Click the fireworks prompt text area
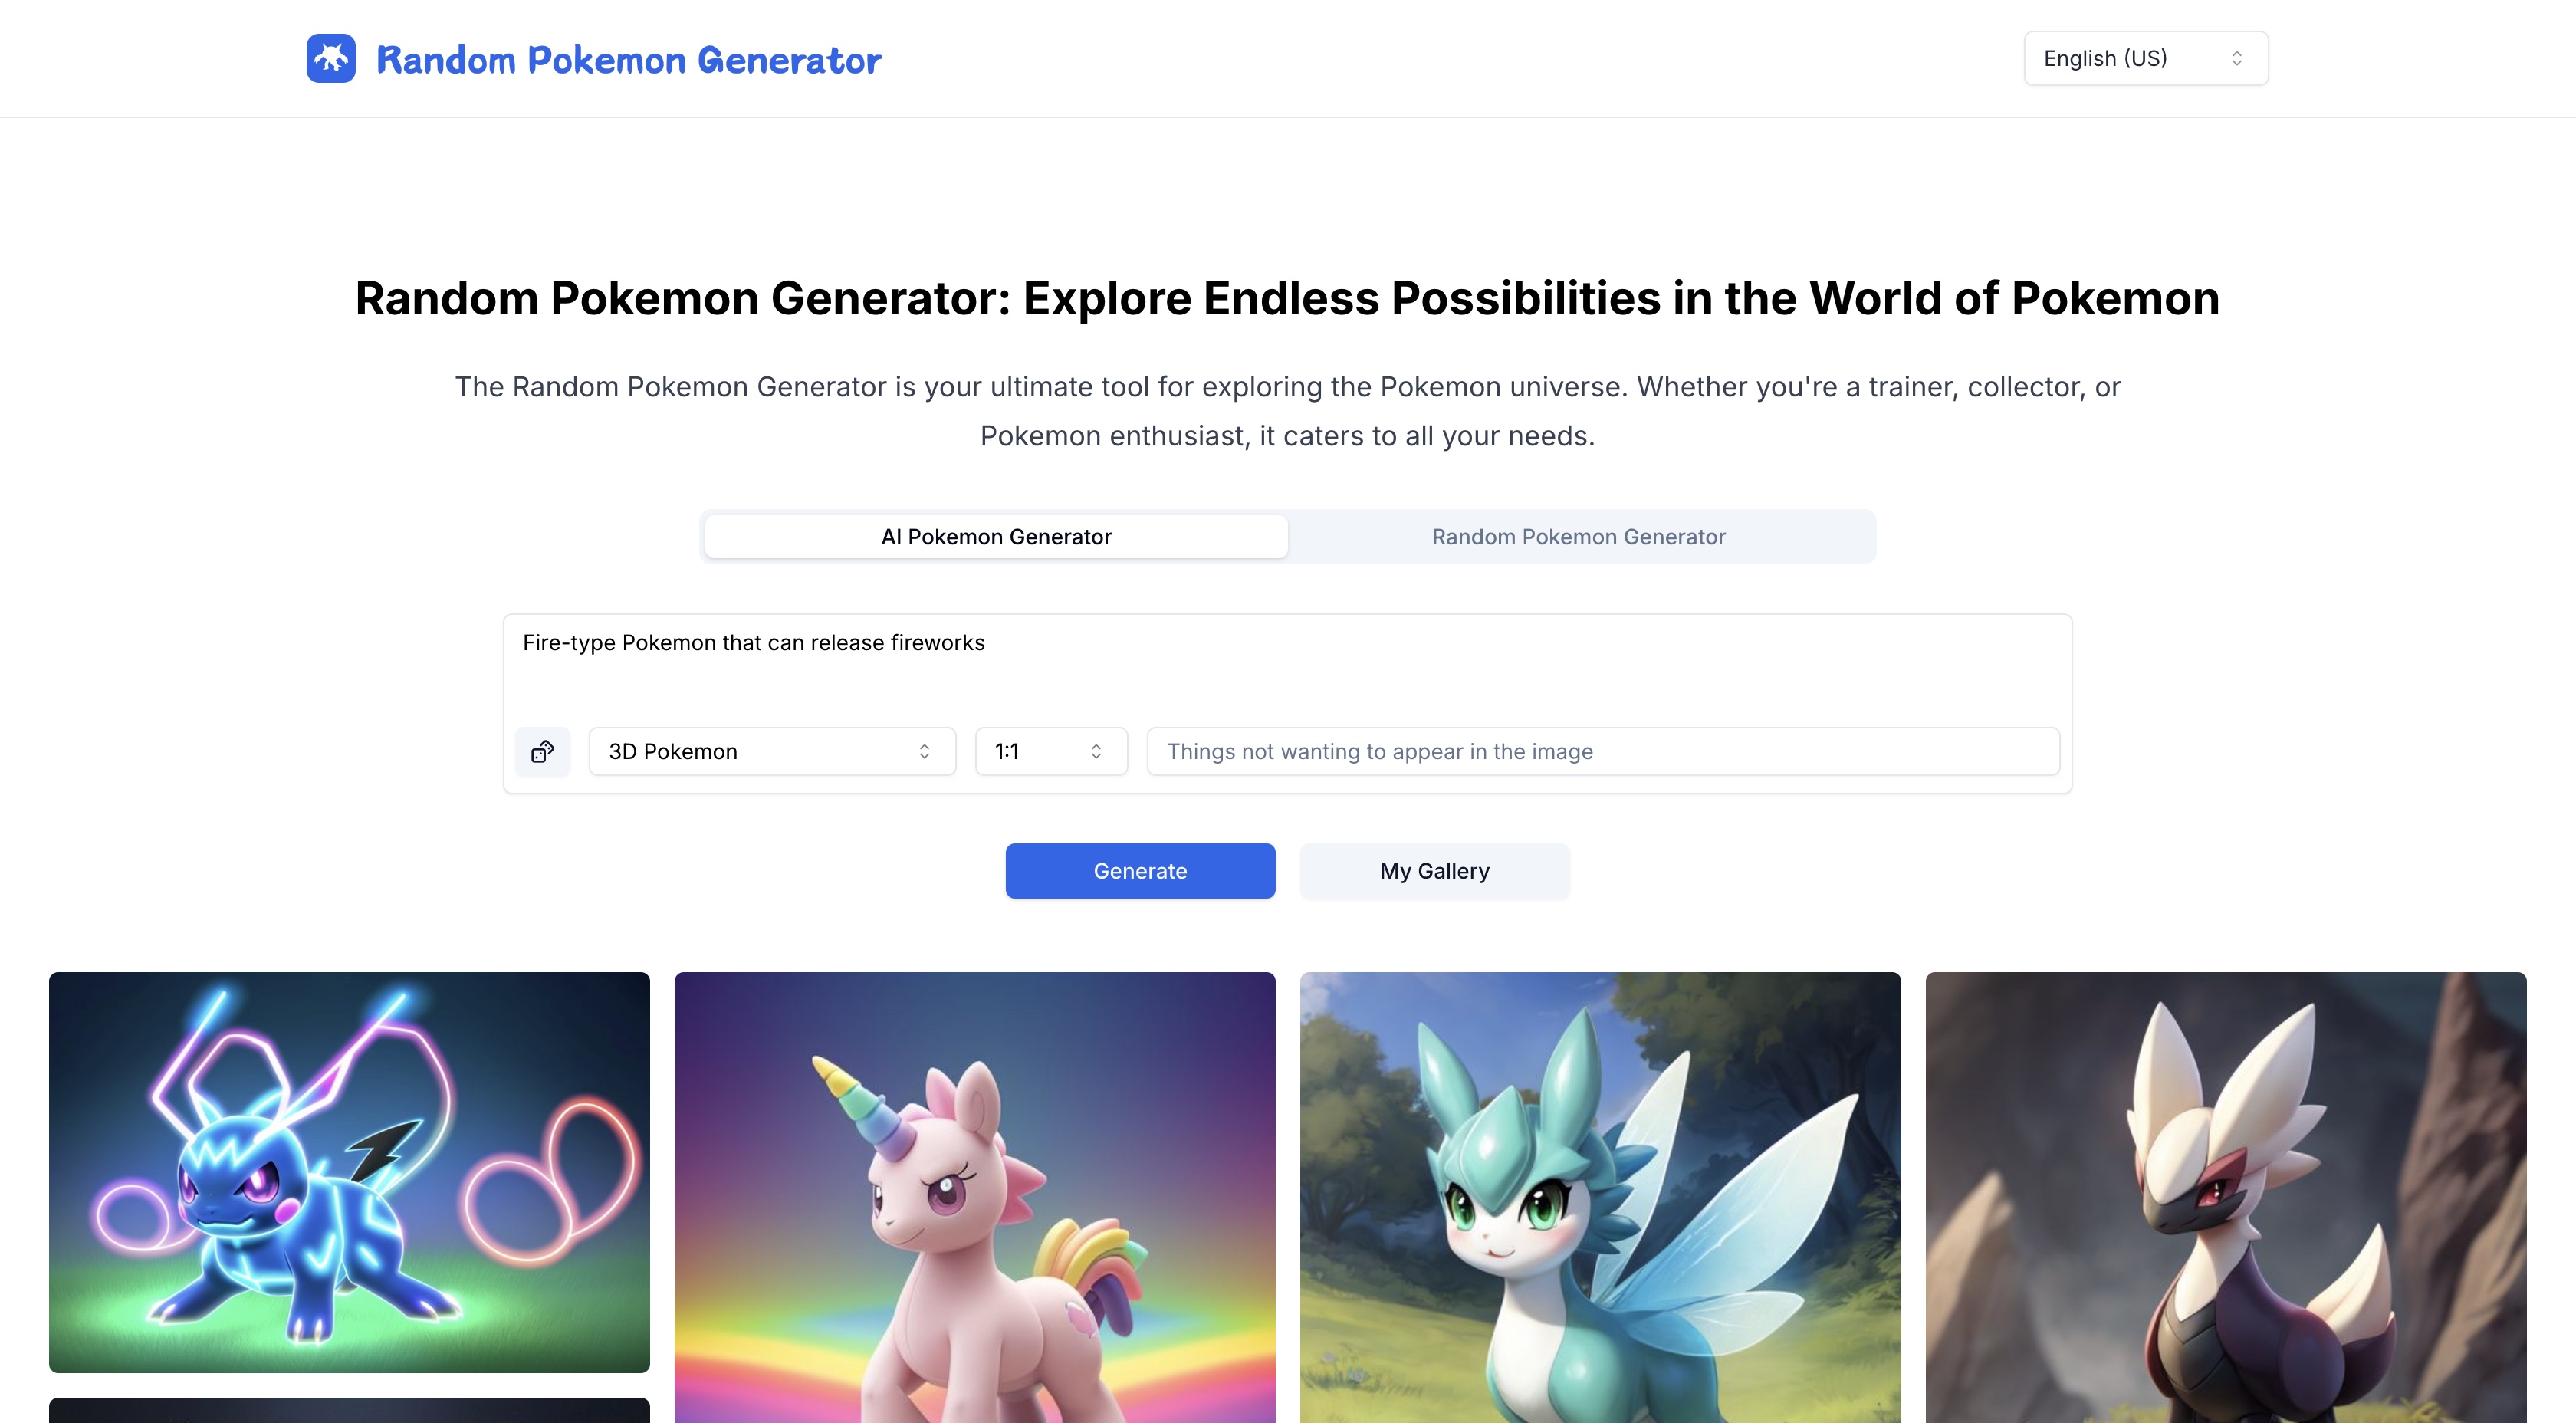This screenshot has height=1423, width=2576. coord(1287,665)
